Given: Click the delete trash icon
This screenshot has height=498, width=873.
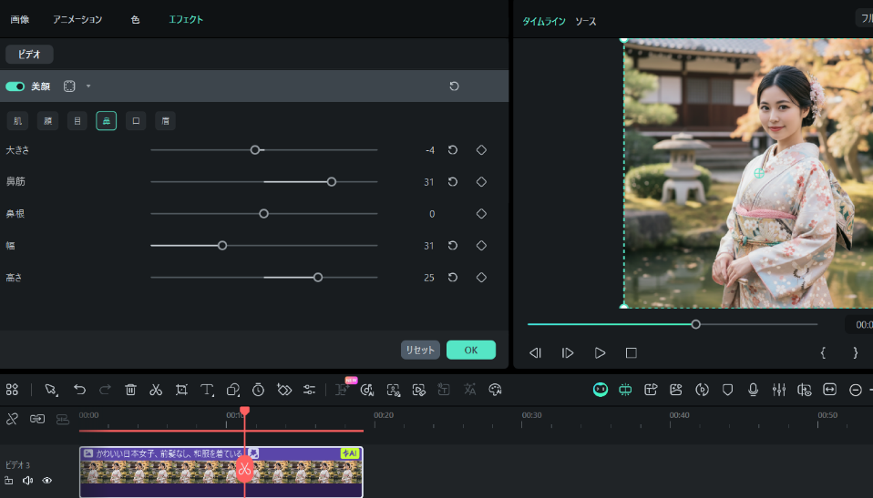Looking at the screenshot, I should (x=130, y=390).
